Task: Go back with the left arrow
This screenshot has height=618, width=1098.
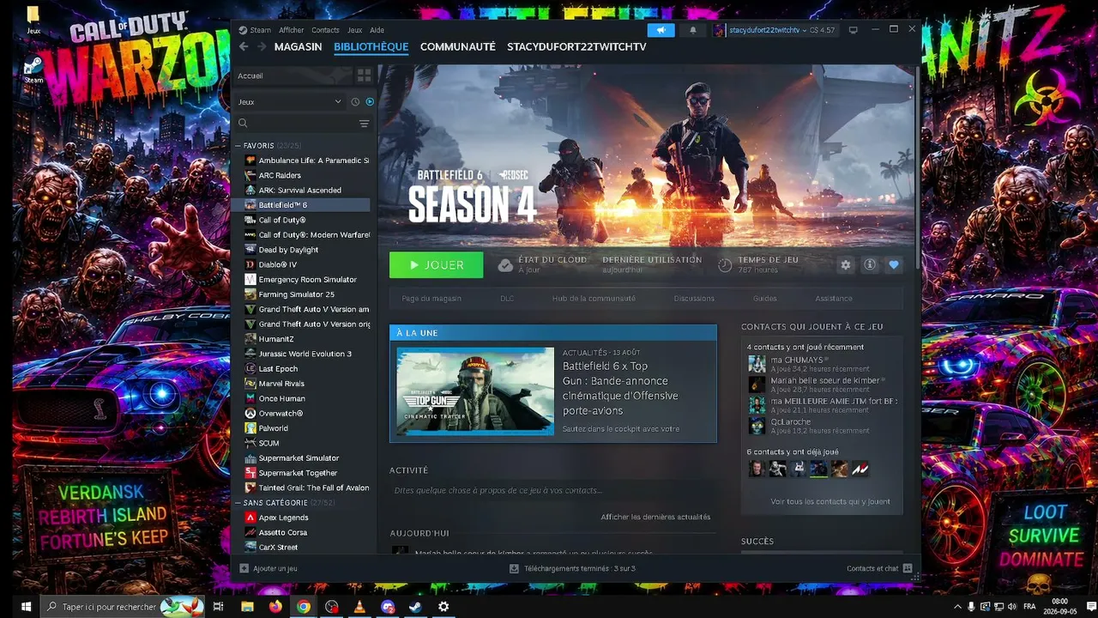Action: tap(244, 46)
